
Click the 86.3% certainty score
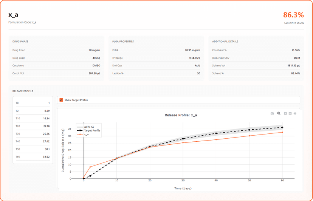coord(294,15)
